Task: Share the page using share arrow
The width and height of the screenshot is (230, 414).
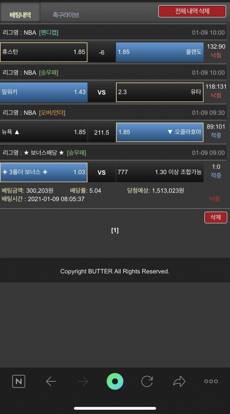Action: coord(179,381)
